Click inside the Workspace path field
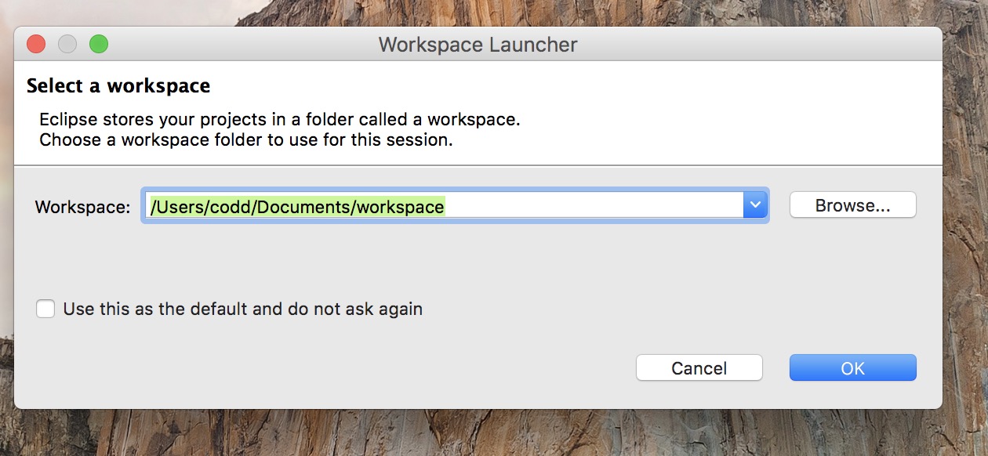Viewport: 988px width, 456px height. [x=455, y=205]
